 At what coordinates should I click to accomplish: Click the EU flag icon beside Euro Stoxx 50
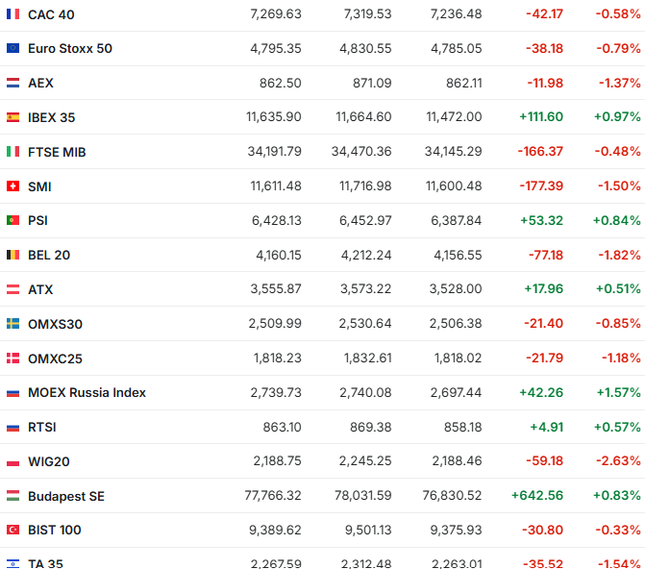[12, 48]
